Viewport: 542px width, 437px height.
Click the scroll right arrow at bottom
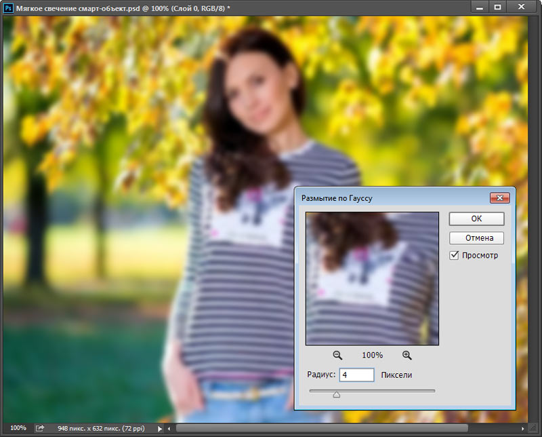tap(523, 429)
